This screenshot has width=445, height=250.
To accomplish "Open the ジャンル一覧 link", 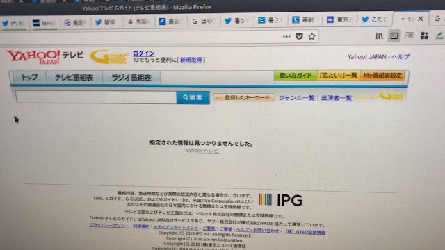I will tap(297, 98).
